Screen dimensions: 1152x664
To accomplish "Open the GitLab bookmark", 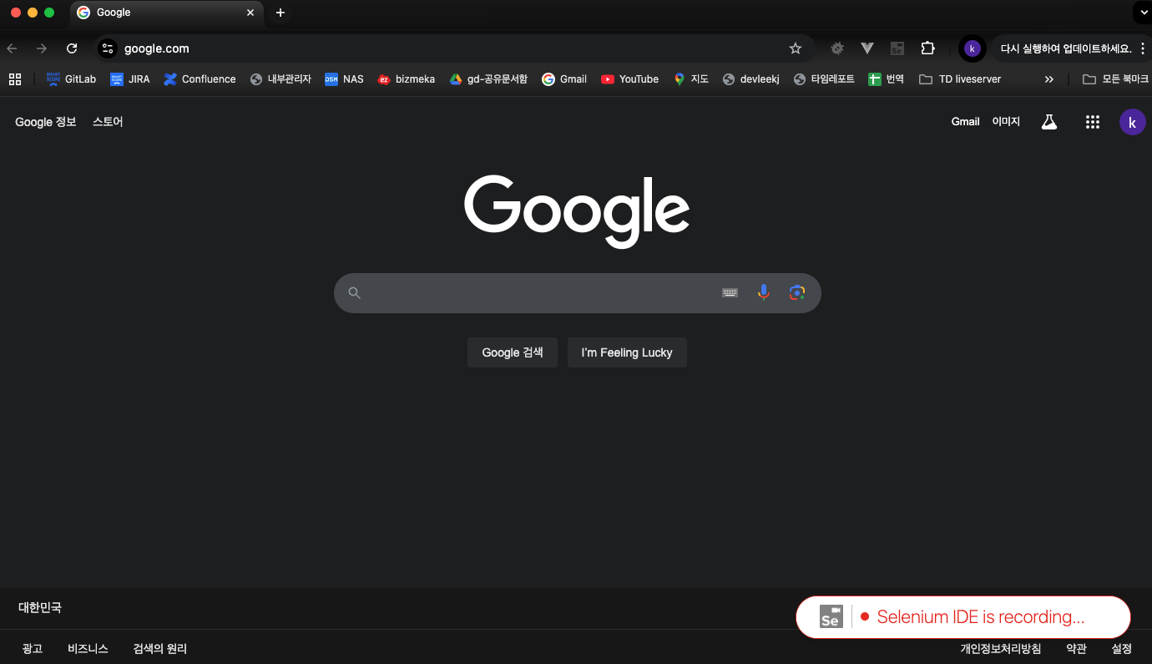I will (x=71, y=79).
